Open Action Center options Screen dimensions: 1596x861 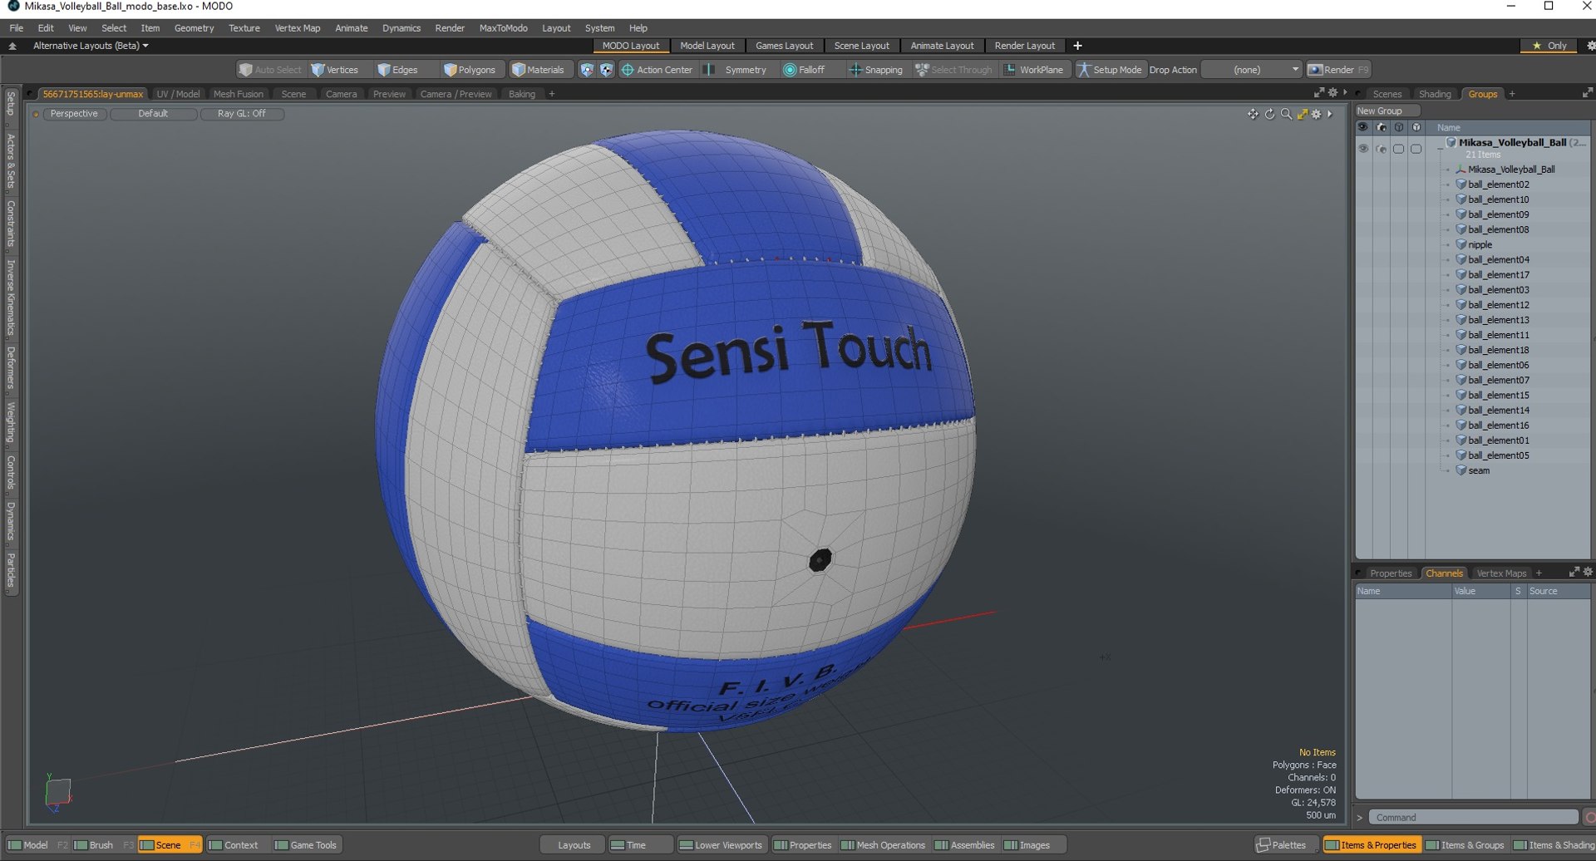coord(657,70)
